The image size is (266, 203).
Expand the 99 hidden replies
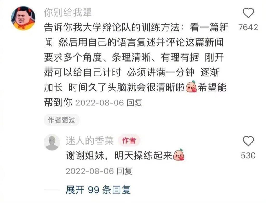(98, 190)
